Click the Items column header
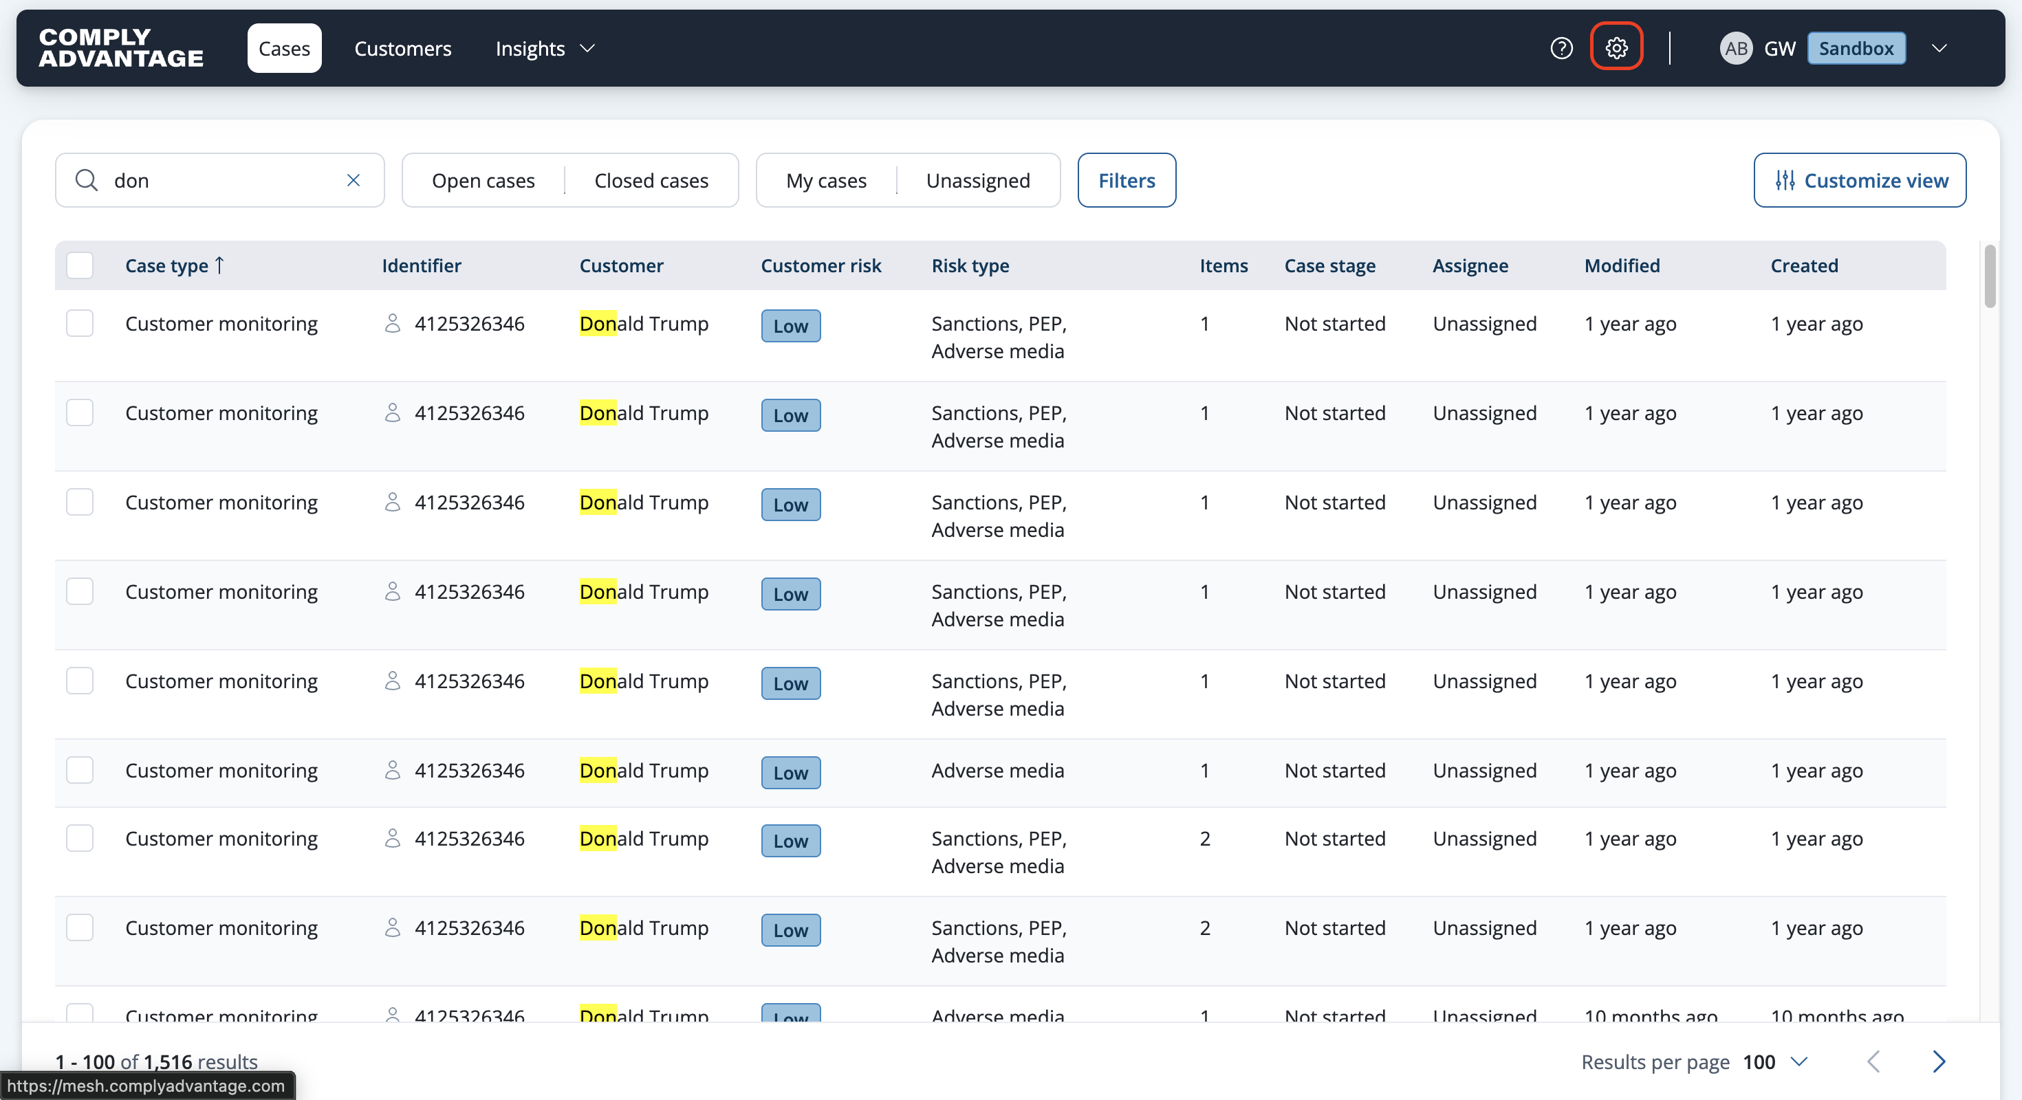 pos(1224,266)
